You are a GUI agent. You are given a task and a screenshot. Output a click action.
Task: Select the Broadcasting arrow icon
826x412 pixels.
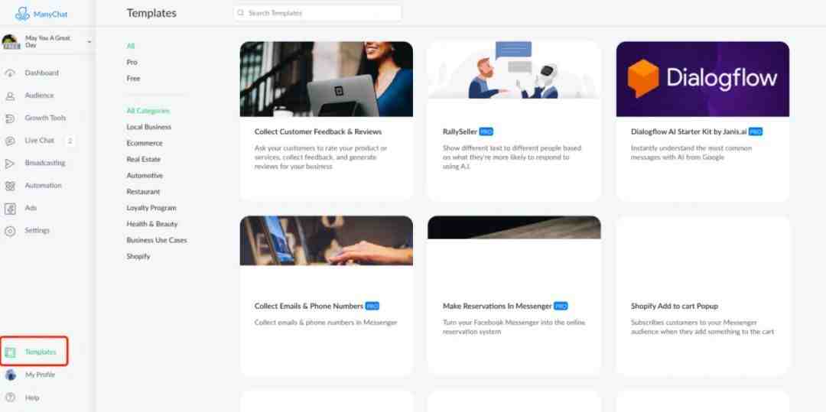point(10,164)
